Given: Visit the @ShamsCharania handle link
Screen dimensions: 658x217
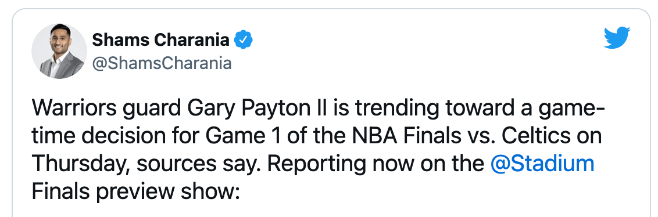Looking at the screenshot, I should (x=162, y=63).
